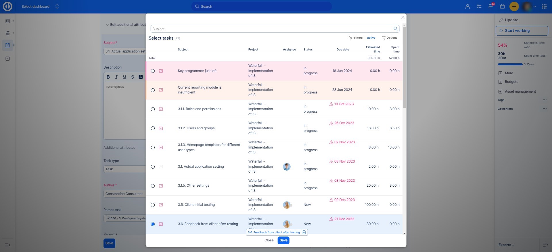Open Filters in the task picker
552x252 pixels.
356,38
